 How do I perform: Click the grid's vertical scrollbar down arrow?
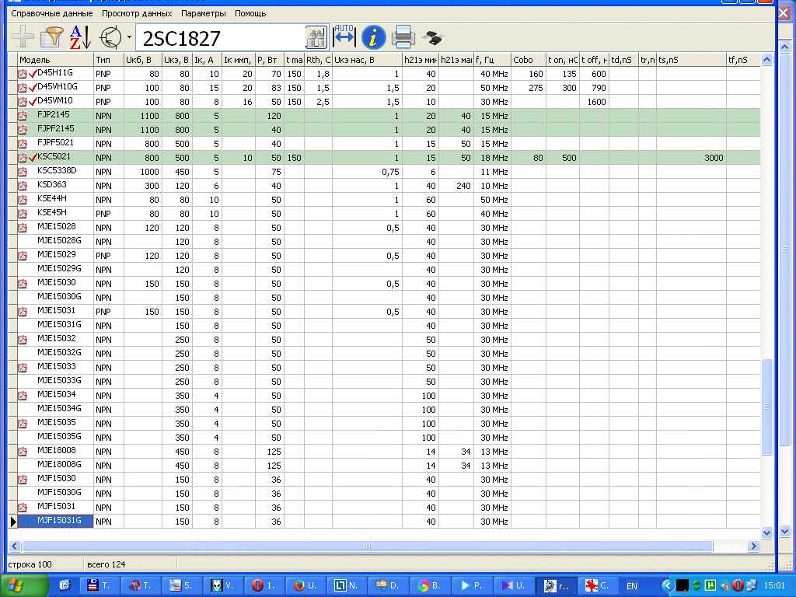(766, 532)
